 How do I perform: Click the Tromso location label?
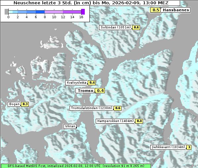point(85,91)
